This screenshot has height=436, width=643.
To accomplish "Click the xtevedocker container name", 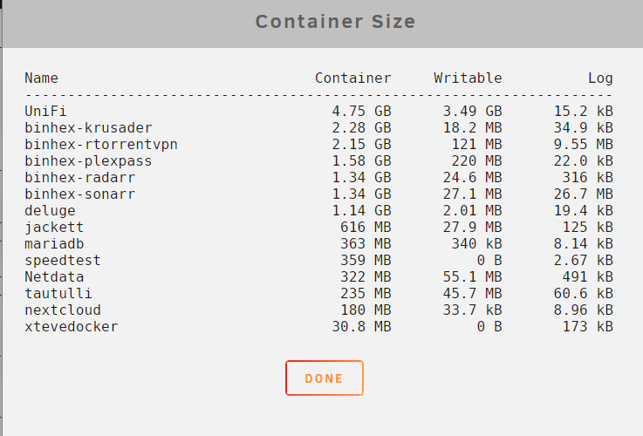I will click(x=71, y=327).
